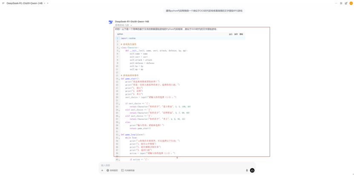
Task: Expand the 思考时间 几秒 thinking section
Action: [124, 25]
